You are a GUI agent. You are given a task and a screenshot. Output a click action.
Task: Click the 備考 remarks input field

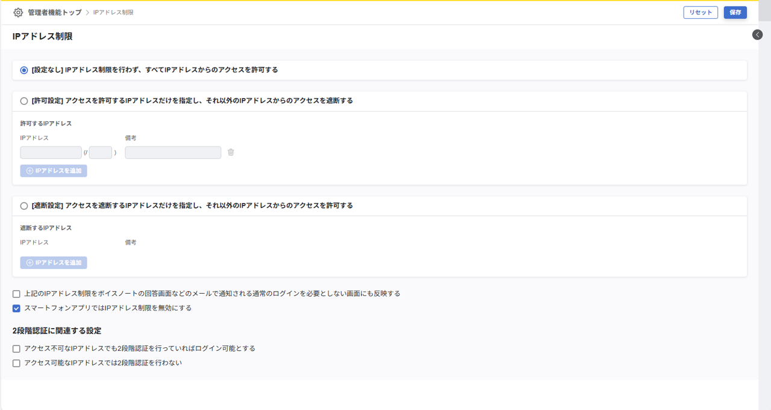[173, 153]
